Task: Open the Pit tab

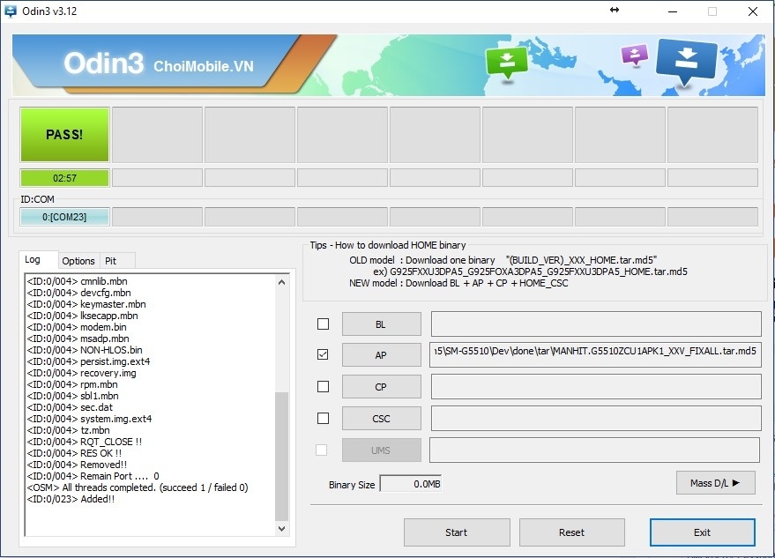Action: point(111,260)
